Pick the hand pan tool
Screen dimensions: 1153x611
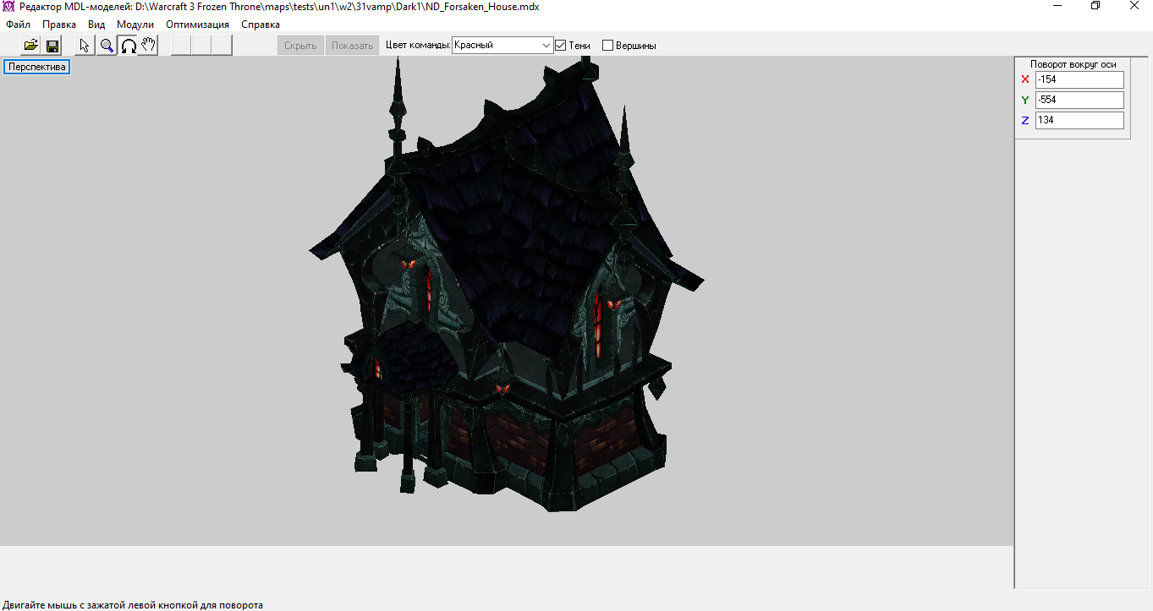point(148,46)
